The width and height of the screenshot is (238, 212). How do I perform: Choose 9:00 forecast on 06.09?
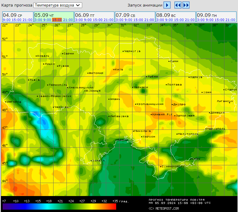[x=88, y=20]
